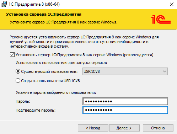177x134 pixels.
Task: Toggle the install as Windows service checkbox
Action: pyautogui.click(x=12, y=55)
